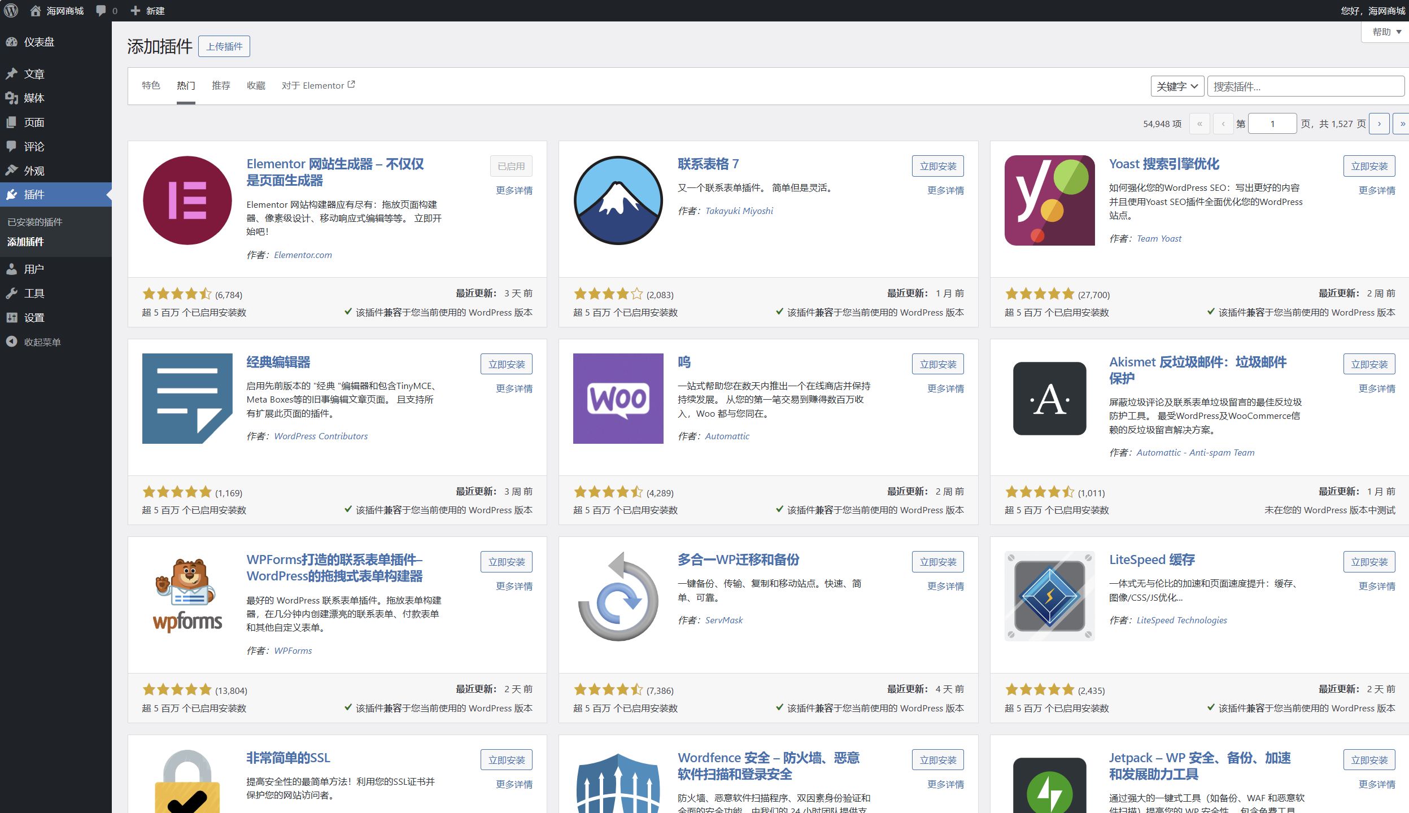The image size is (1409, 813).
Task: Switch to the 特色 tab
Action: click(151, 85)
